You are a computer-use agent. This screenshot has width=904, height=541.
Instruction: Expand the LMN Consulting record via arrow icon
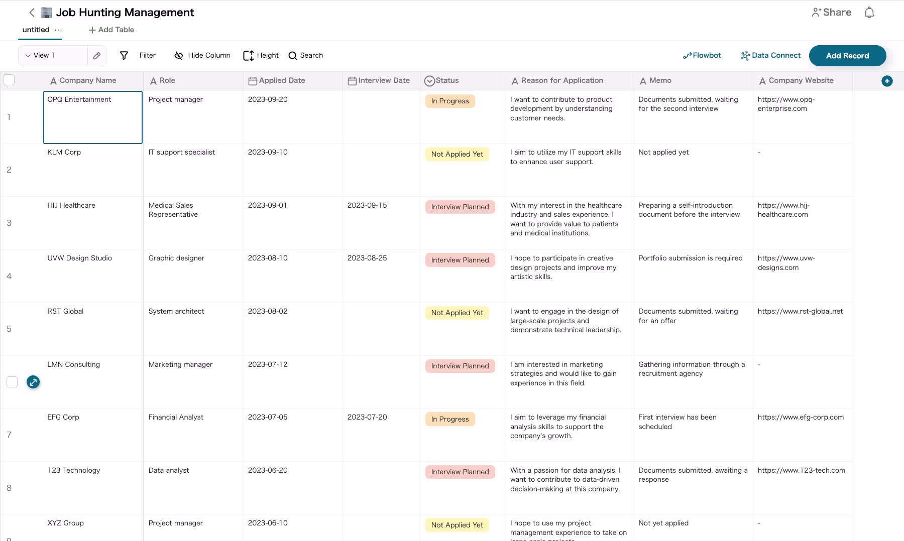pyautogui.click(x=33, y=382)
